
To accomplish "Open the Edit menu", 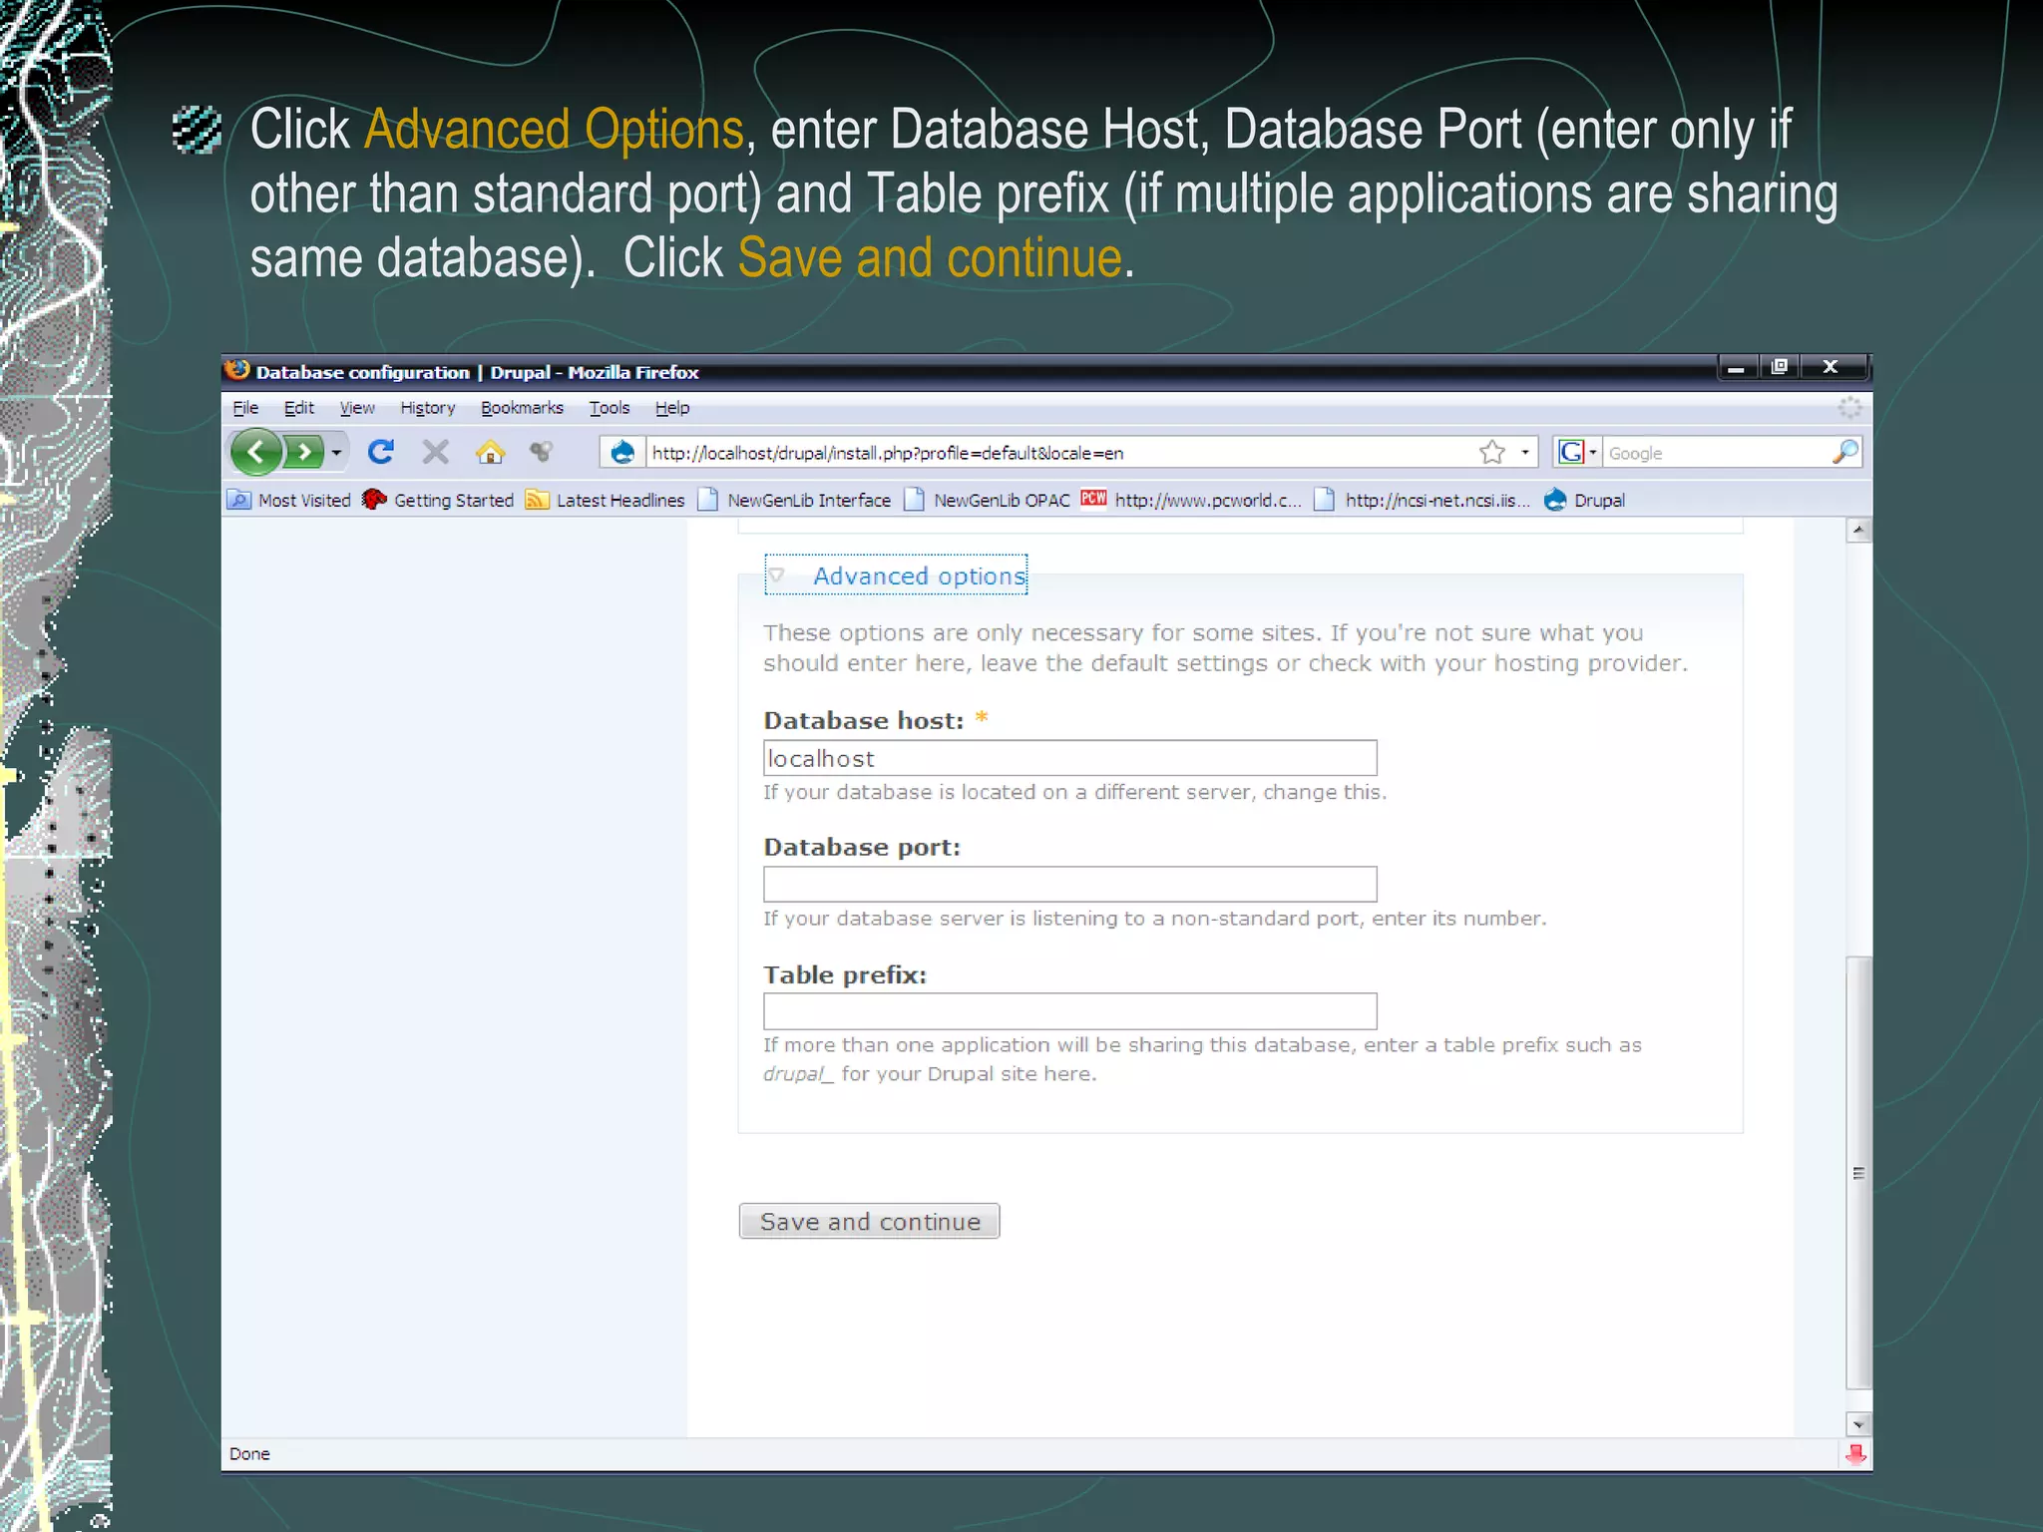I will coord(298,408).
